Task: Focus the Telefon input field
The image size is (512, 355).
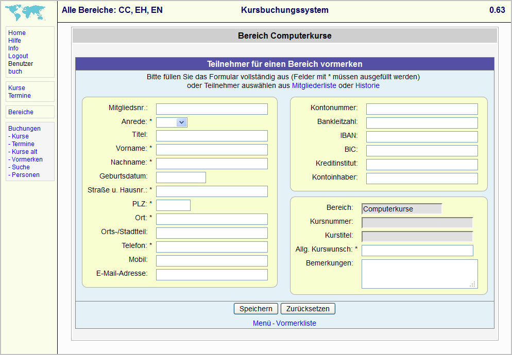Action: point(212,247)
